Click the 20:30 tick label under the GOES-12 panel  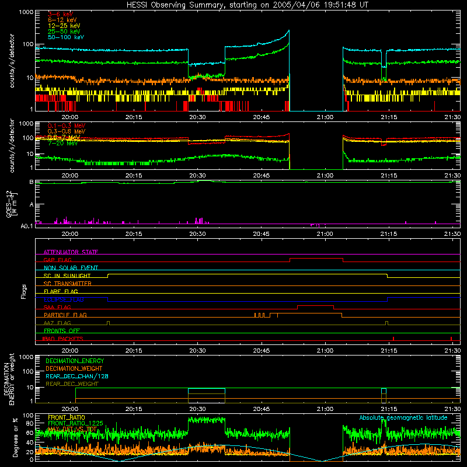pos(197,234)
